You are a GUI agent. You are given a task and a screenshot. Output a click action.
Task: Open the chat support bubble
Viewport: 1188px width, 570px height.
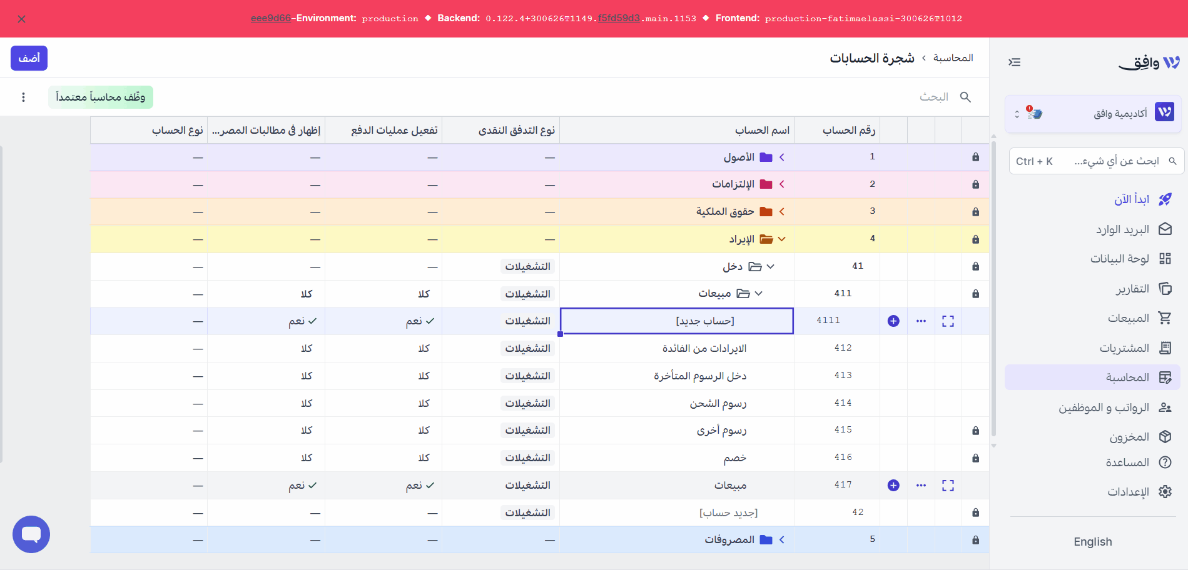(31, 534)
